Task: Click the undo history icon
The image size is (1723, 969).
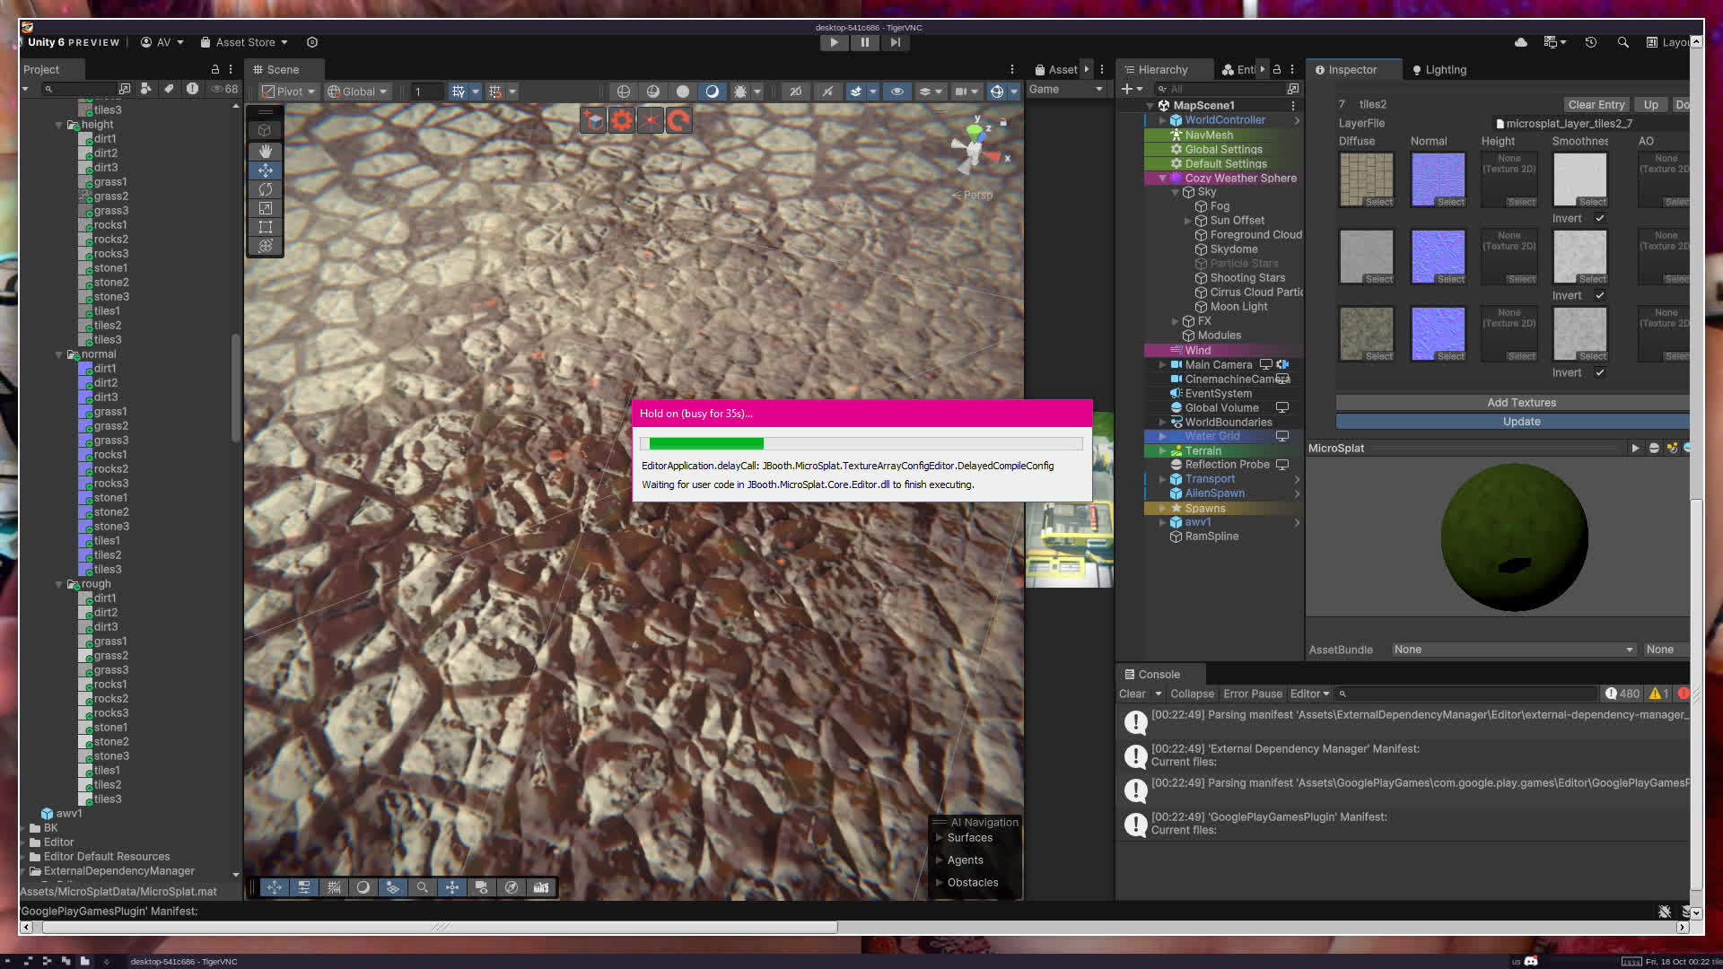Action: (x=1590, y=42)
